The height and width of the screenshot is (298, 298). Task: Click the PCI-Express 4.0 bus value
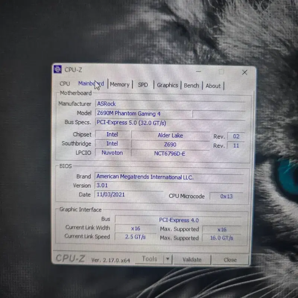click(179, 220)
